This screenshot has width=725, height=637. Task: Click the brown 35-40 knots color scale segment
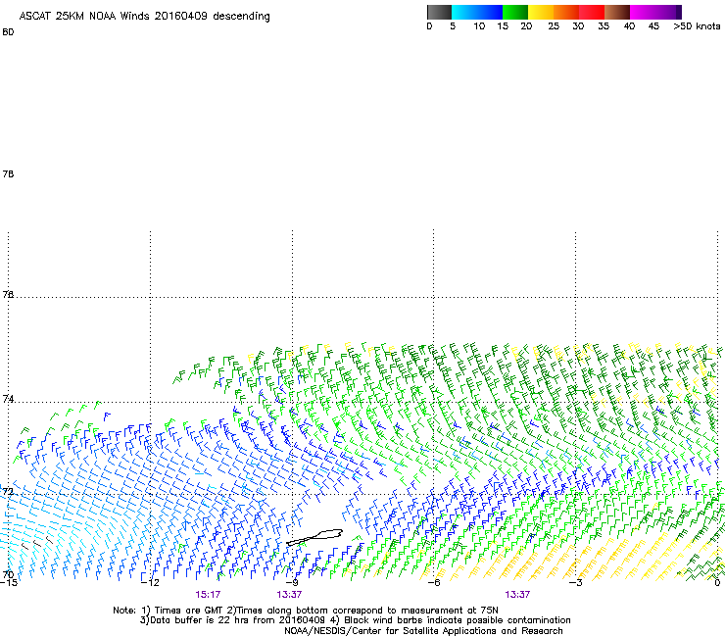tap(617, 12)
